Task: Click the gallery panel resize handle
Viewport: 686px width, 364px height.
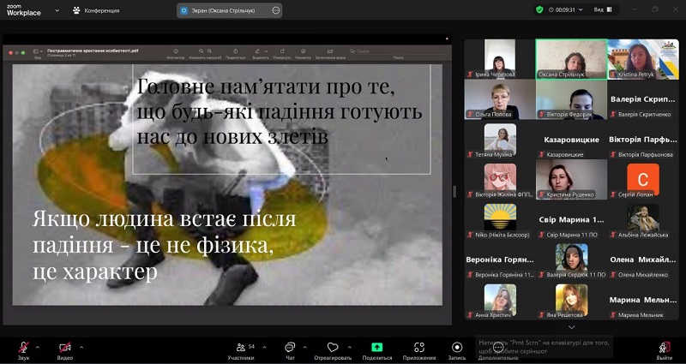Action: coord(454,191)
